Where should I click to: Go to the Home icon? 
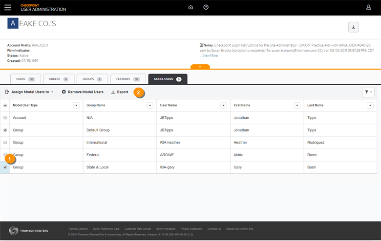(x=190, y=7)
